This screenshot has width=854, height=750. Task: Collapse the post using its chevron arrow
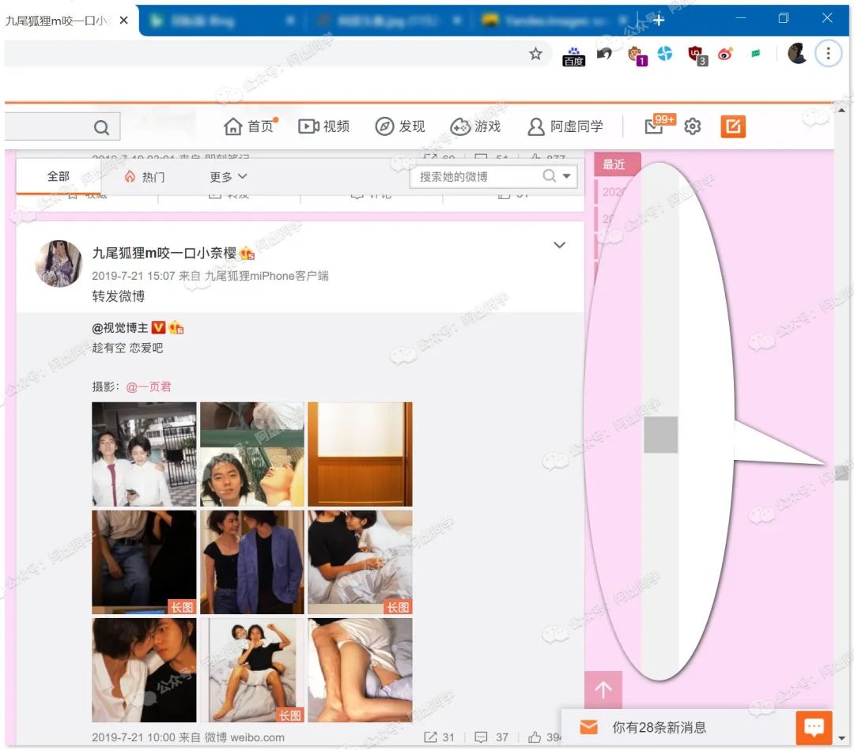pos(560,246)
